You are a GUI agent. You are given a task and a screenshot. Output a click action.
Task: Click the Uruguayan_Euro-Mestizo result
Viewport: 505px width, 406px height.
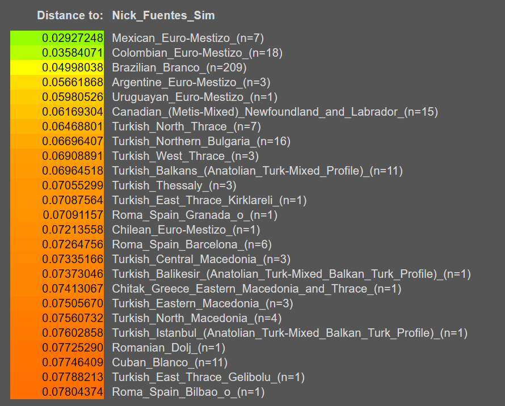[195, 97]
